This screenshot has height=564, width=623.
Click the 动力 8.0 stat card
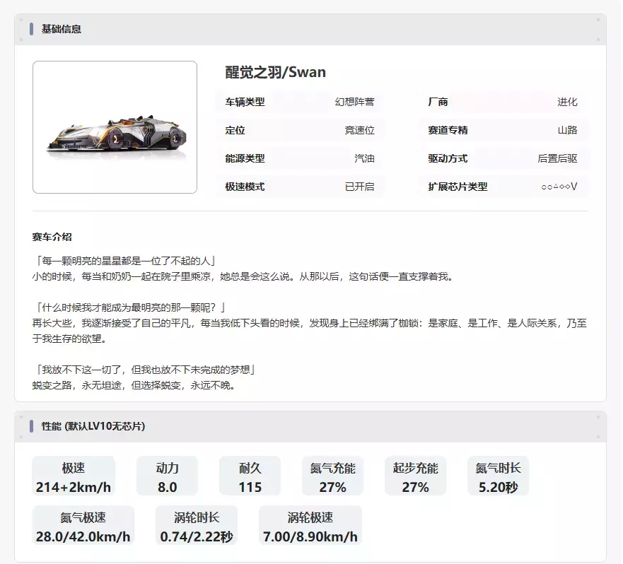[x=168, y=476]
